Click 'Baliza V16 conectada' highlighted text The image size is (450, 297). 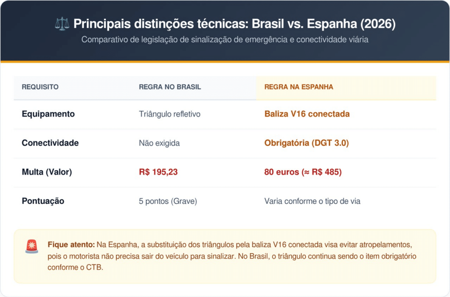pyautogui.click(x=307, y=114)
